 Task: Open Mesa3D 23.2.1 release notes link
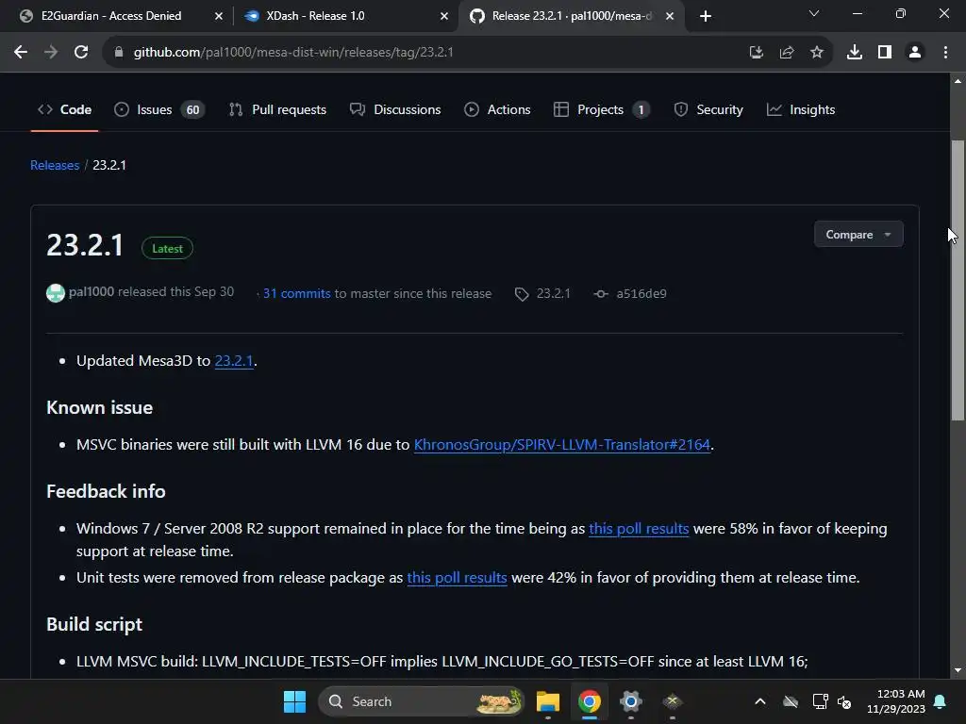(234, 361)
